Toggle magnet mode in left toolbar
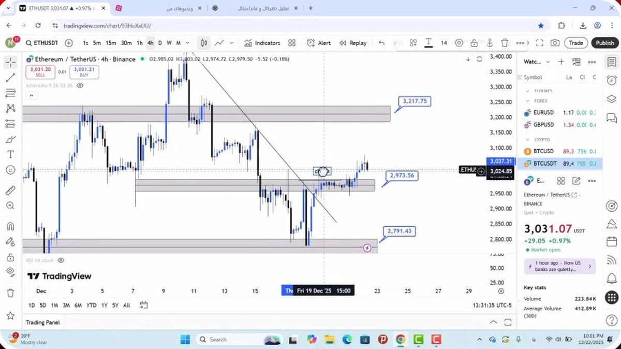The height and width of the screenshot is (349, 621). 10,226
